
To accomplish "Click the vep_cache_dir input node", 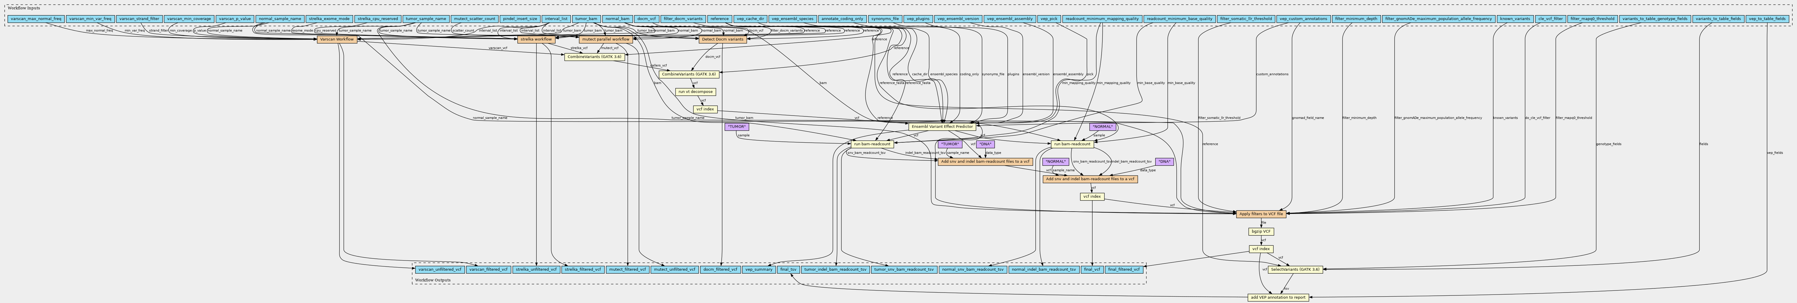I will (750, 19).
